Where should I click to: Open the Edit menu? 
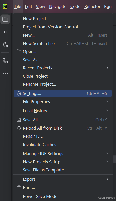pyautogui.click(x=28, y=6)
